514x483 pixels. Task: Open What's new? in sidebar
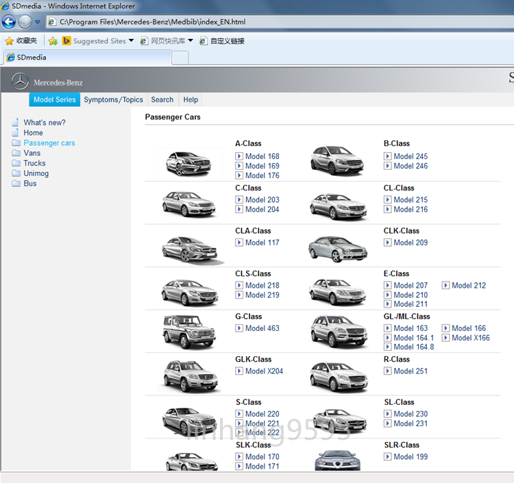click(x=45, y=123)
